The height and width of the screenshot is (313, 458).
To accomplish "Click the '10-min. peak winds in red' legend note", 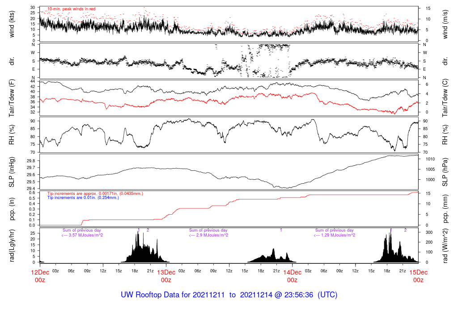I will point(71,9).
